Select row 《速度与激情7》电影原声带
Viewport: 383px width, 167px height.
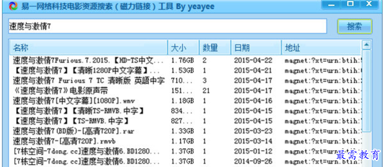click(x=185, y=91)
